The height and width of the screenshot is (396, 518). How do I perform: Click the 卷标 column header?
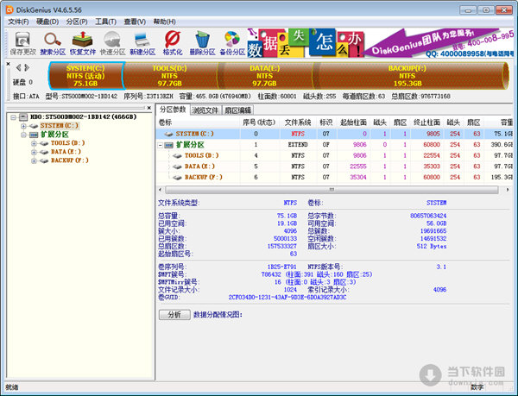[x=199, y=123]
